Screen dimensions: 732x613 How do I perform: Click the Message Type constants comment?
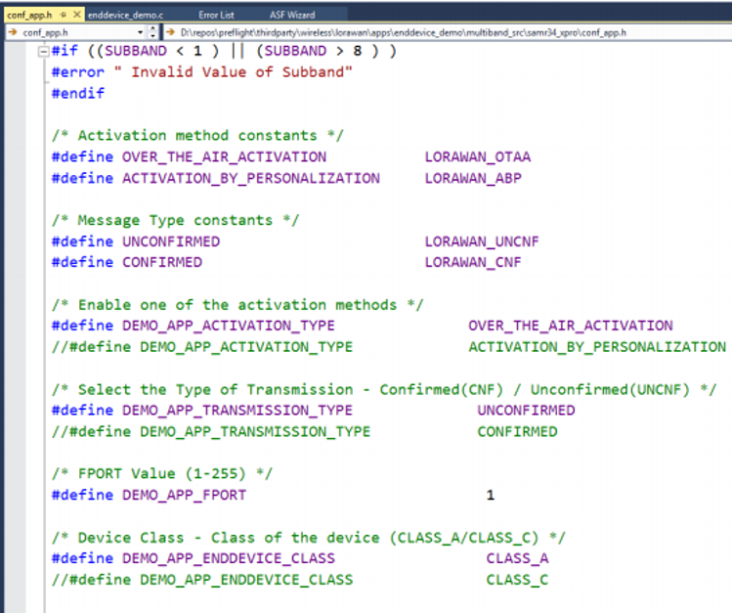tap(176, 220)
